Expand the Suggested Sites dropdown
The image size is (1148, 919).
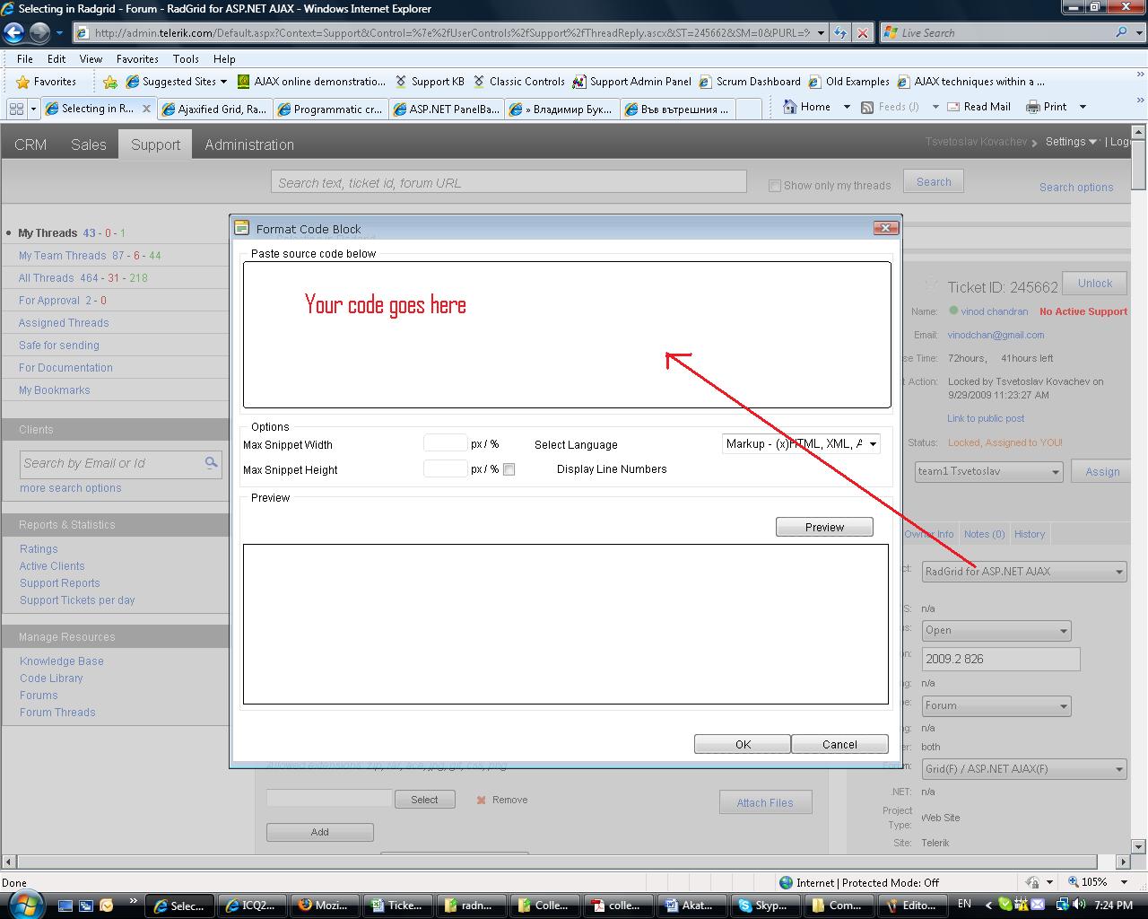click(x=223, y=82)
